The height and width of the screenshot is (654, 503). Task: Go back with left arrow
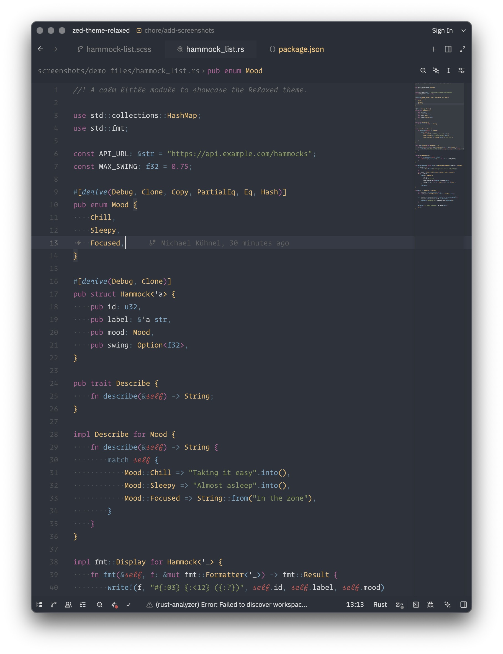pos(40,49)
